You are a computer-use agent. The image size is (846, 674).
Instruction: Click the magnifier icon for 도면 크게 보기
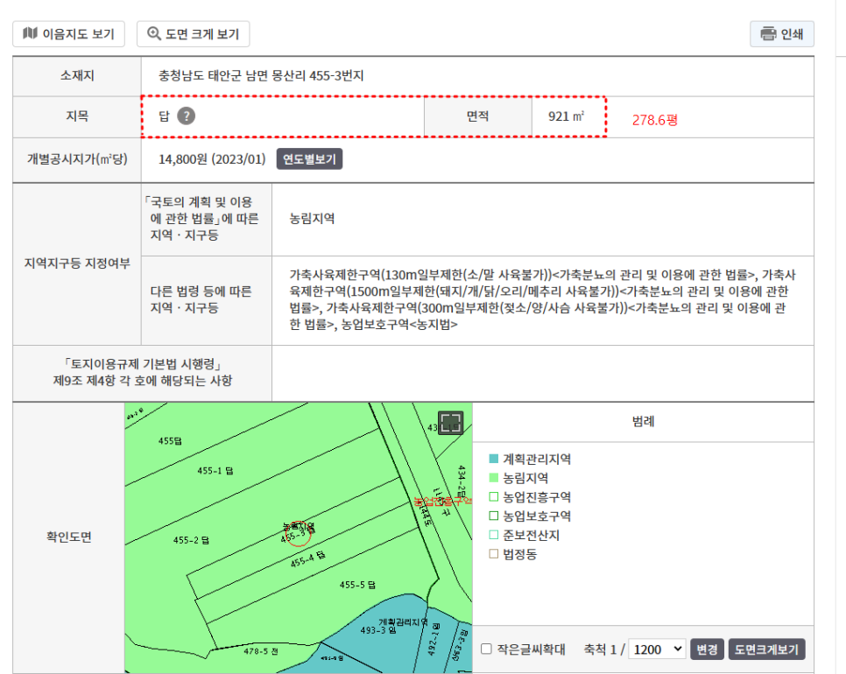click(155, 34)
